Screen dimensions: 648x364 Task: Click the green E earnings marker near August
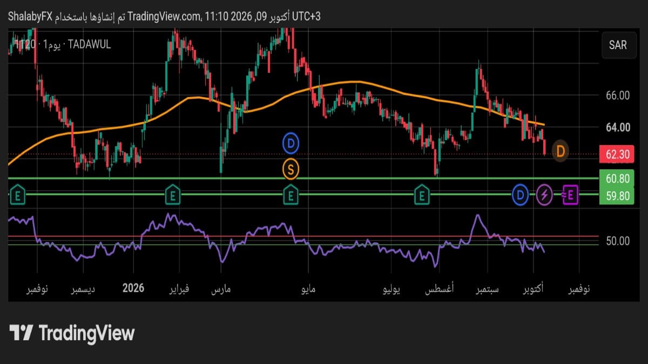pos(422,194)
